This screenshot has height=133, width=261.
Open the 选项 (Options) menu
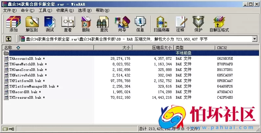[x=85, y=10]
